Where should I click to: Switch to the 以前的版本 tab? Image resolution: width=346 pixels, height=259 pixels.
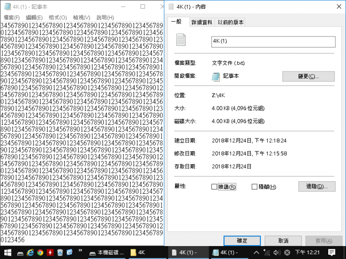[231, 22]
